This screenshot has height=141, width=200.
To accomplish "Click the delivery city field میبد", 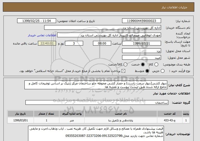I will pos(142,57).
